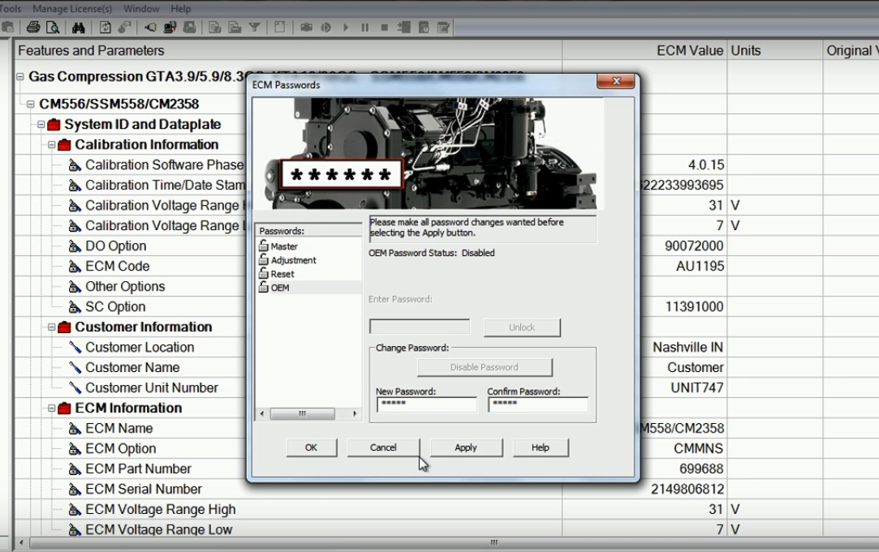Viewport: 879px width, 552px height.
Task: Click the Passwords list horizontal scrollbar
Action: pos(308,413)
